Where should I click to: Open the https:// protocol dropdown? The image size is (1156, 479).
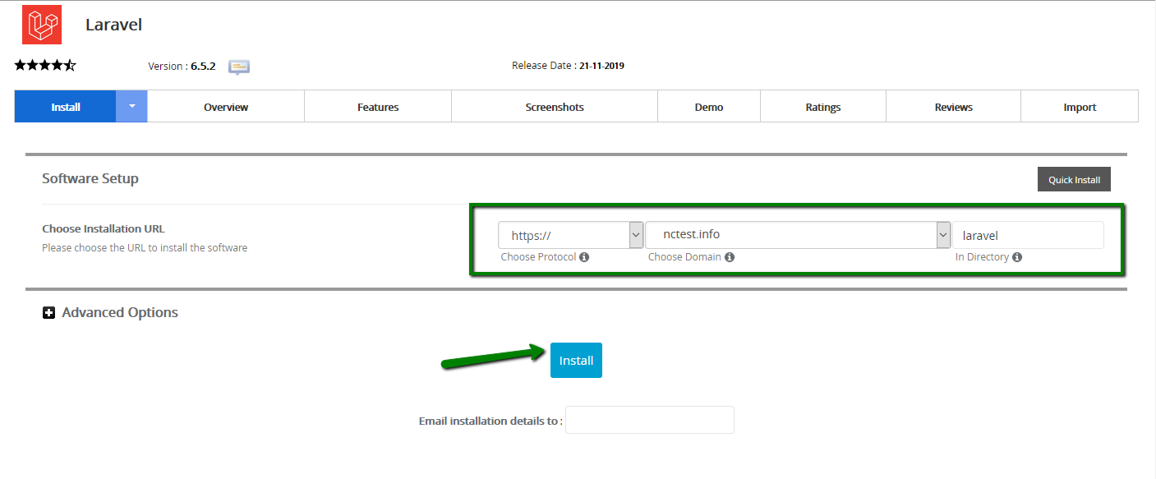[x=570, y=235]
